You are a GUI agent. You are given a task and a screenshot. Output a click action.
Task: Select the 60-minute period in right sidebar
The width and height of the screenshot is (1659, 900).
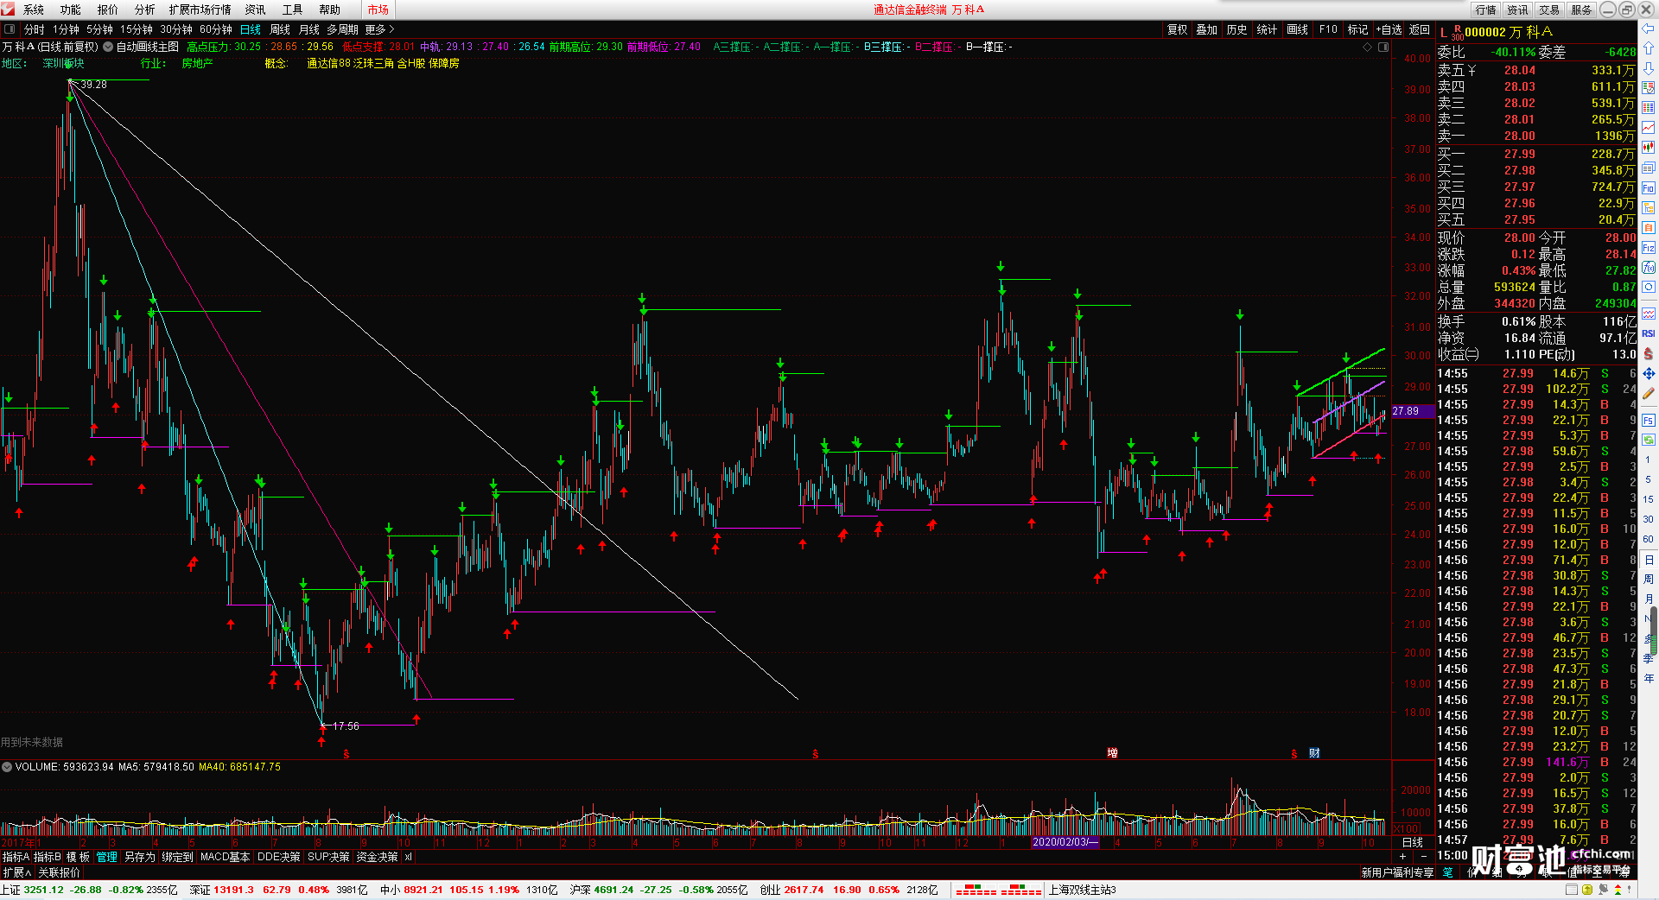click(1649, 539)
